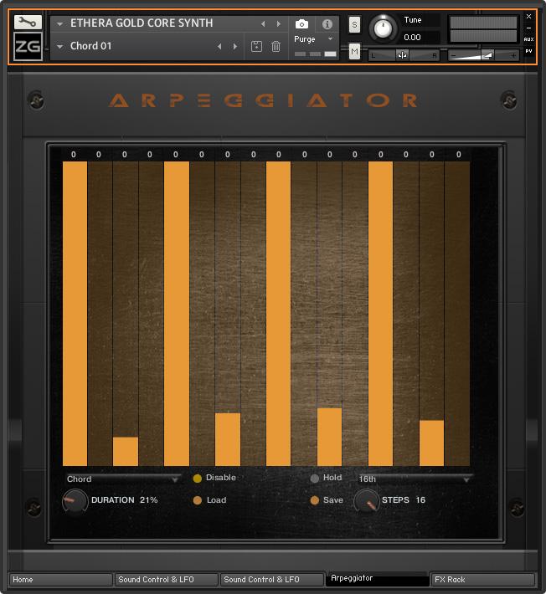Click the fifth arpeggiator step bar
Viewport: 546px width, 594px height.
[x=177, y=314]
